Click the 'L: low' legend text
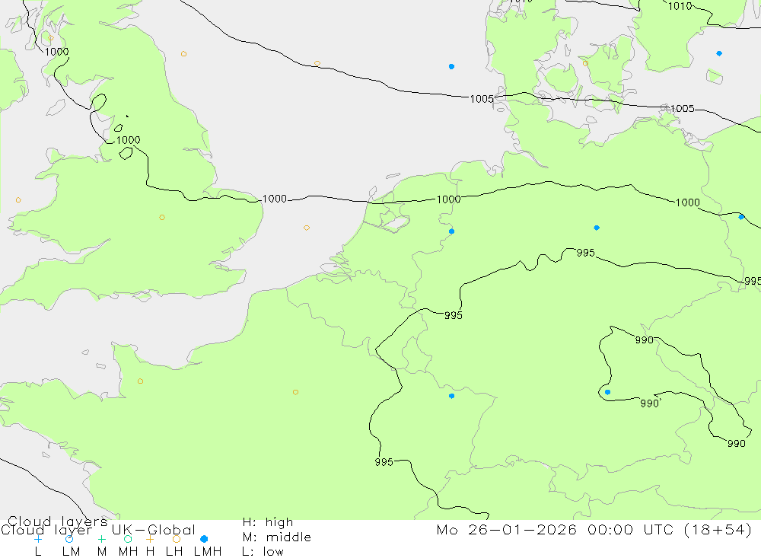The image size is (761, 558). click(263, 552)
